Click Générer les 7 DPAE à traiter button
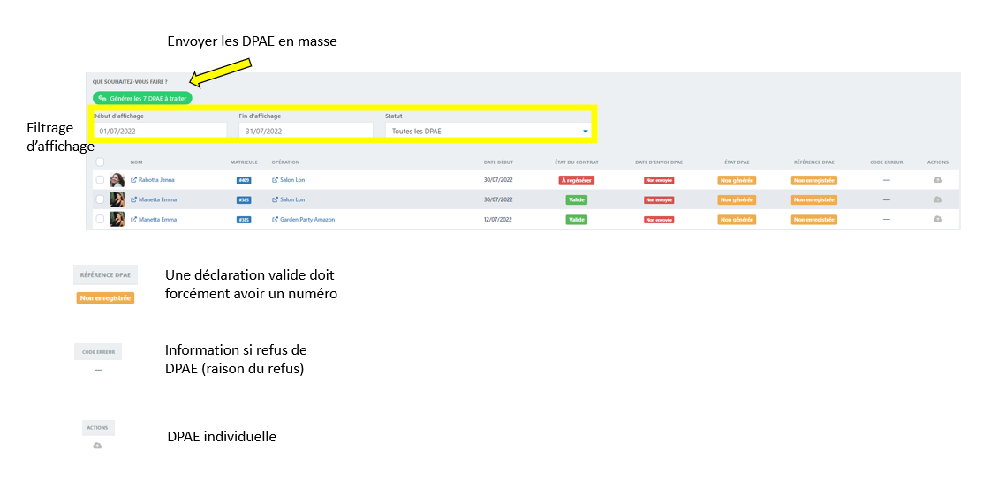 (x=142, y=99)
